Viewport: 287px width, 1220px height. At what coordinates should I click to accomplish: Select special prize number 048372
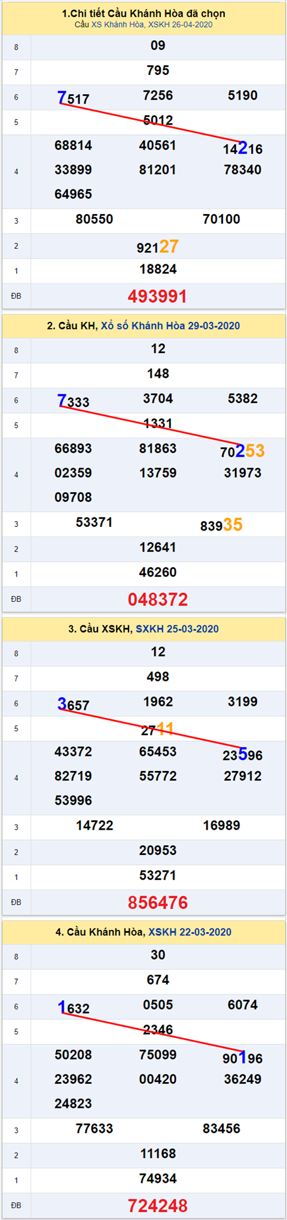click(x=157, y=600)
